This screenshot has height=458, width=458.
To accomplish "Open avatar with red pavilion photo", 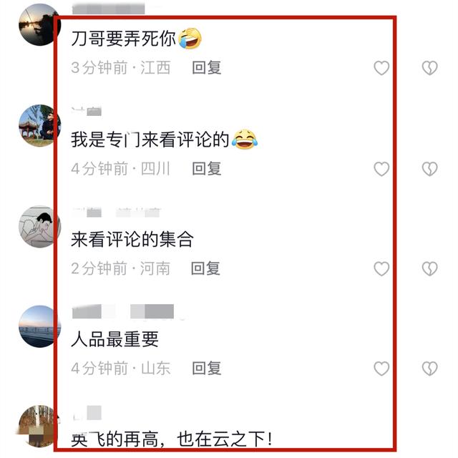I will [40, 126].
